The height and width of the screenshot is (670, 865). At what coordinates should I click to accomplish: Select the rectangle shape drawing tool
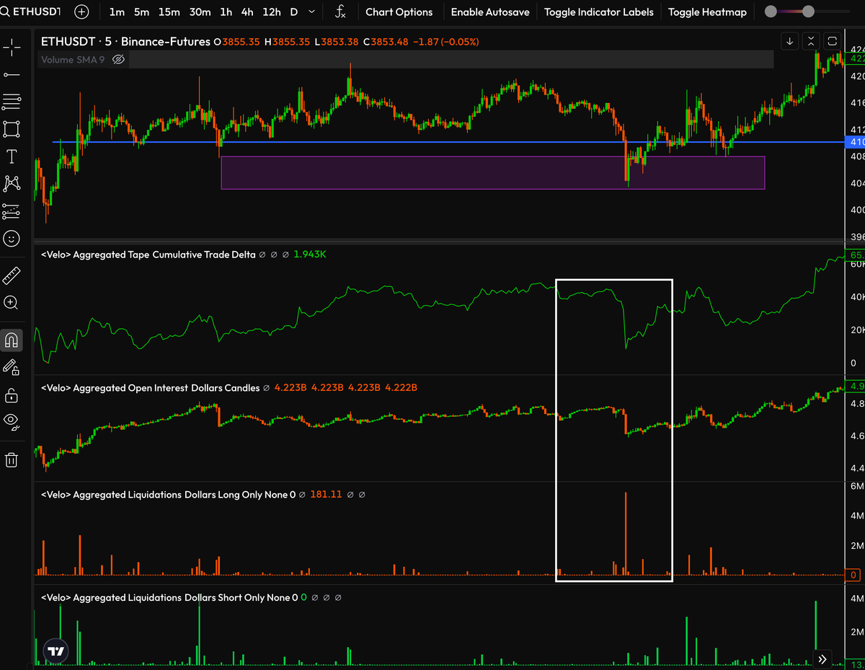tap(12, 129)
